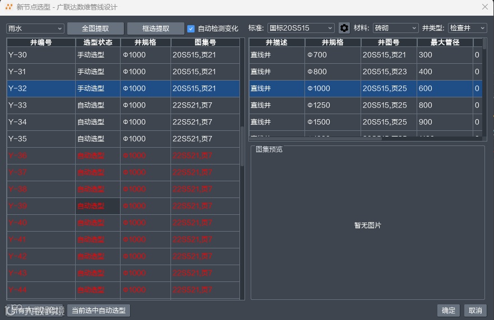This screenshot has height=320, width=494.
Task: Click the 井描述 column header
Action: (x=276, y=43)
